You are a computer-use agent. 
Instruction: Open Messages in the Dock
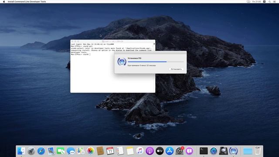(71, 151)
